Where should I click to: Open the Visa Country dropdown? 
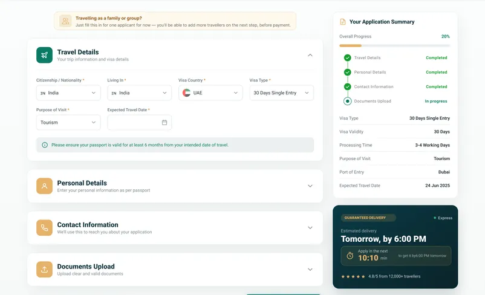point(210,92)
